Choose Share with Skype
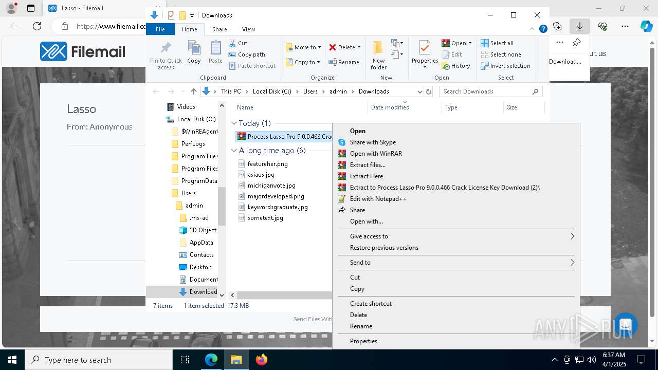Viewport: 658px width, 370px height. click(x=455, y=142)
